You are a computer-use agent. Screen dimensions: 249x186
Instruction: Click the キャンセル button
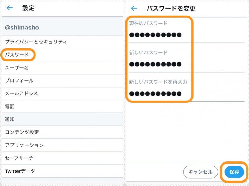(200, 172)
